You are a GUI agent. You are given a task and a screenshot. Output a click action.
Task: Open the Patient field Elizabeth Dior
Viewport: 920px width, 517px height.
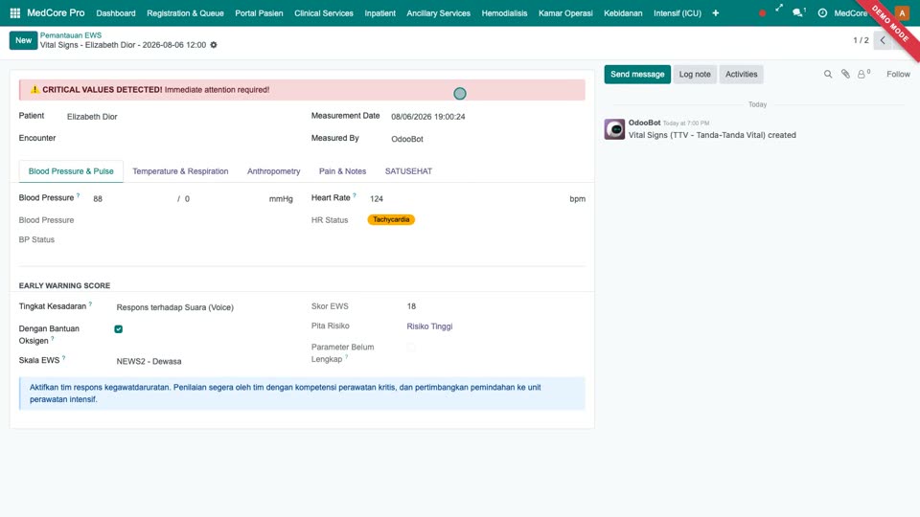[179, 117]
